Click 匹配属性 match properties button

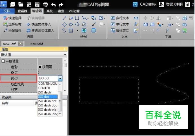tap(12, 31)
